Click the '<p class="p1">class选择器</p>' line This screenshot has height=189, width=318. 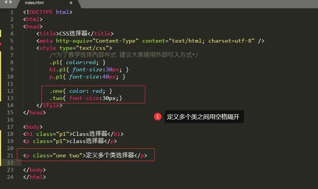click(70, 141)
